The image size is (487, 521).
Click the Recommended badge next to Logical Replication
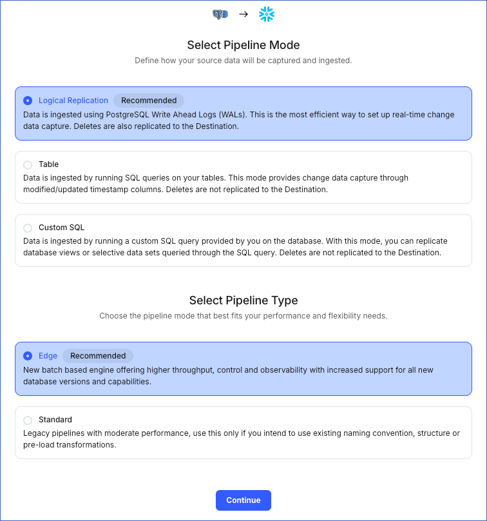[x=148, y=101]
